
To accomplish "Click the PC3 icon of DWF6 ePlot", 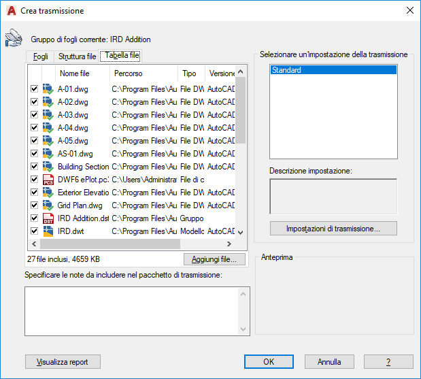I will [48, 180].
